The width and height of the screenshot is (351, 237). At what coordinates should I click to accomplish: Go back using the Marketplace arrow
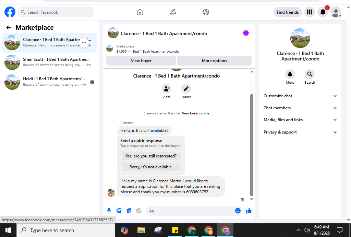tap(9, 27)
